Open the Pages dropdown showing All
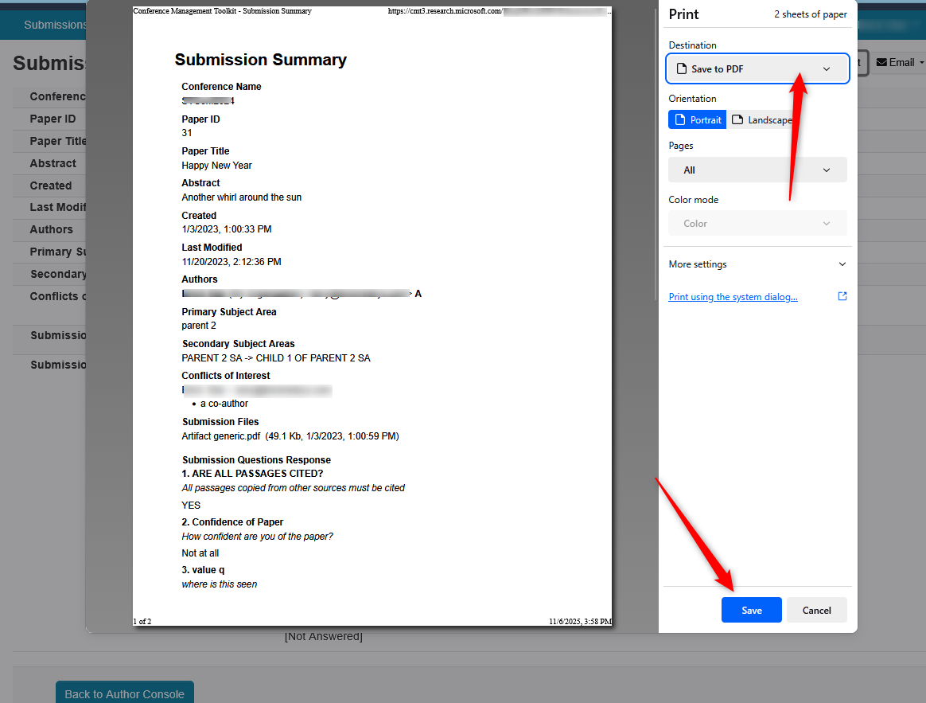The width and height of the screenshot is (926, 703). 757,170
